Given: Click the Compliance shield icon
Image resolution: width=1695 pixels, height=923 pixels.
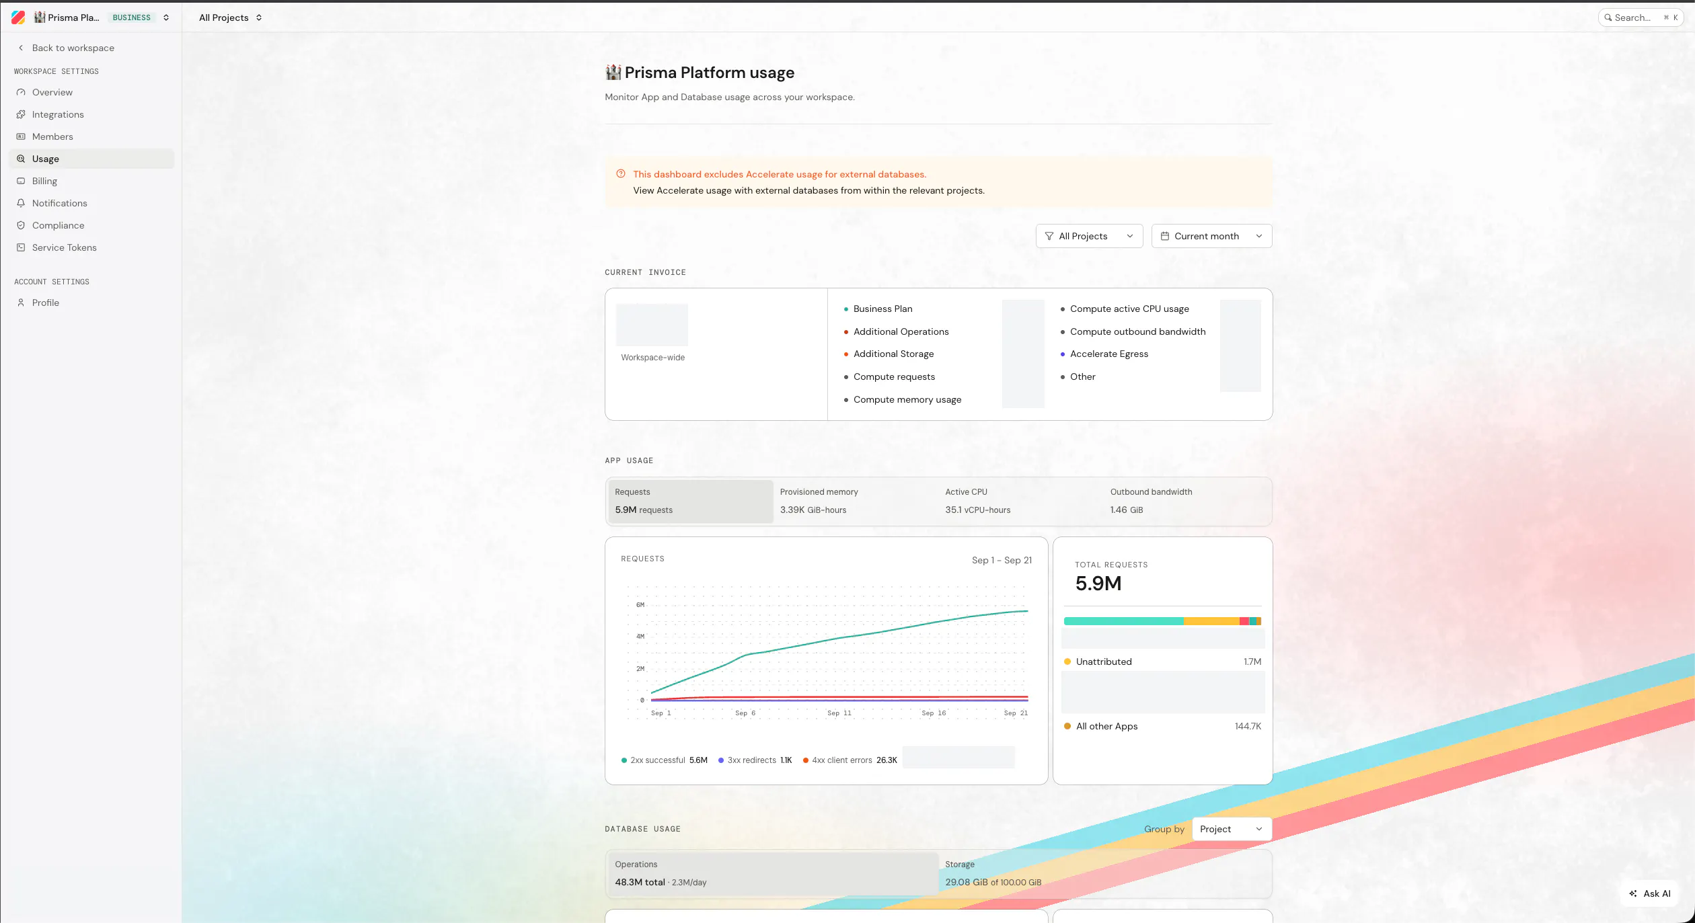Looking at the screenshot, I should 21,225.
